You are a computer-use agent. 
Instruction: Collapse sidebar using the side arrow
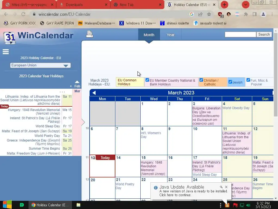[x=83, y=122]
